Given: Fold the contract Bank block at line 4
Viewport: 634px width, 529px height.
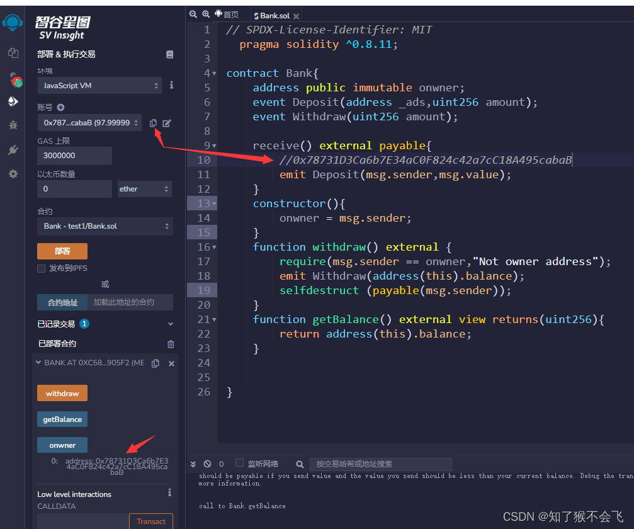Looking at the screenshot, I should (214, 74).
